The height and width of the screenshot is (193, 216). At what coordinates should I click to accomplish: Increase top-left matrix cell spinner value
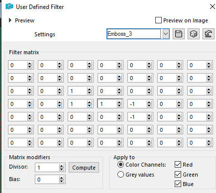point(30,64)
